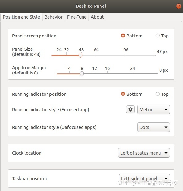Open the Fine-Tune tab
Image resolution: width=183 pixels, height=191 pixels.
coord(77,17)
